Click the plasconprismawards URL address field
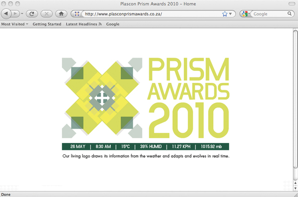Image resolution: width=298 pixels, height=197 pixels. click(x=152, y=14)
